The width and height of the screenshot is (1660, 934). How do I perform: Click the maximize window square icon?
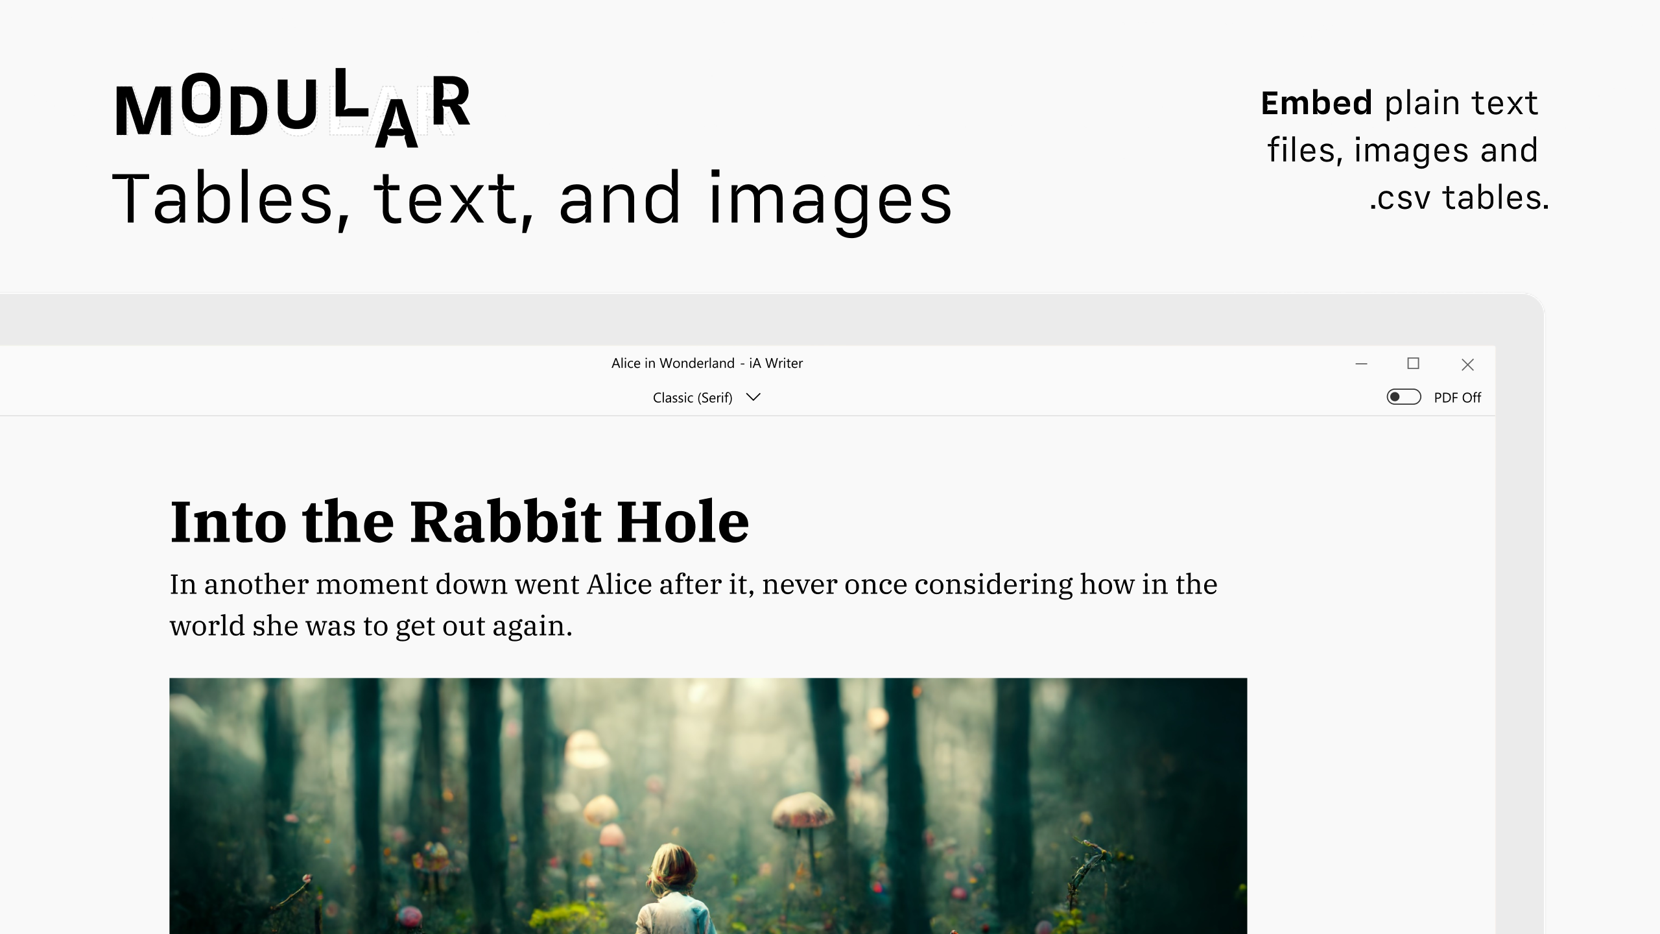1414,365
